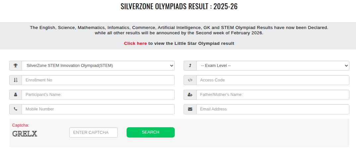356x152 pixels.
Task: Click the add-user icon beside Father/Mother's Name
Action: pyautogui.click(x=190, y=95)
